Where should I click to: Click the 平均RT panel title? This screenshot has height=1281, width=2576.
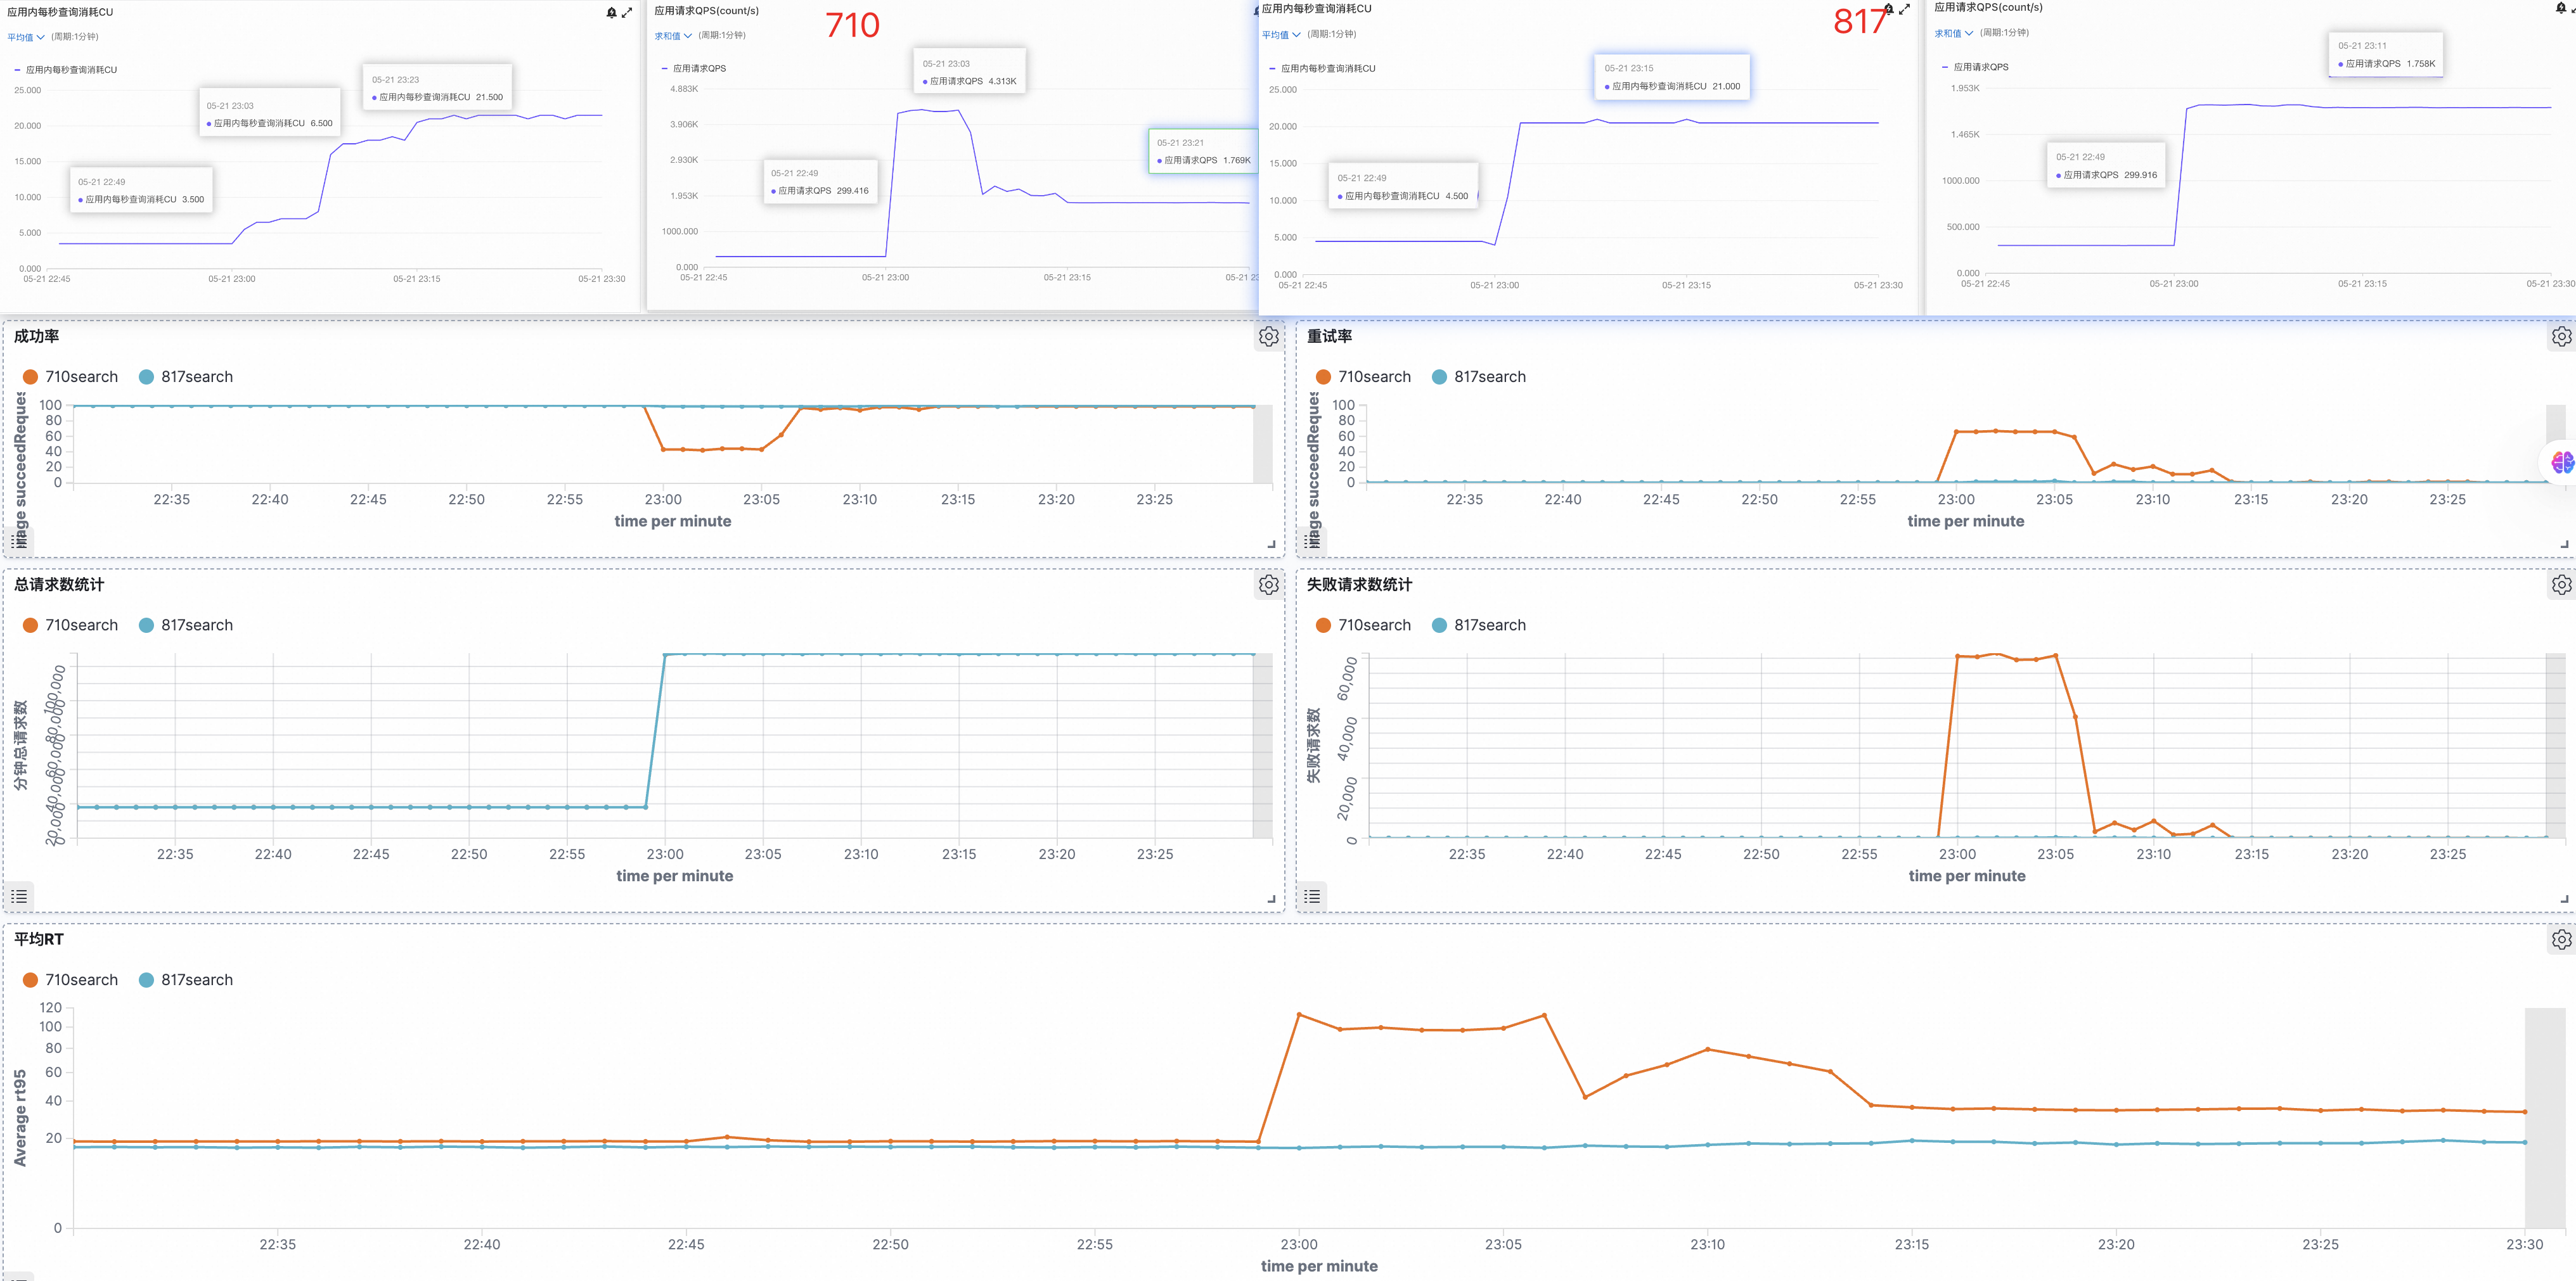pos(39,940)
